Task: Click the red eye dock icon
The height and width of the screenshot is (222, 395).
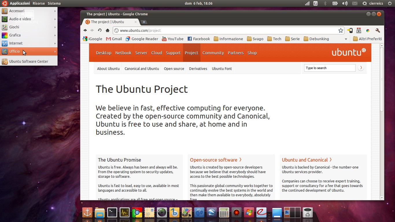Action: pyautogui.click(x=237, y=212)
